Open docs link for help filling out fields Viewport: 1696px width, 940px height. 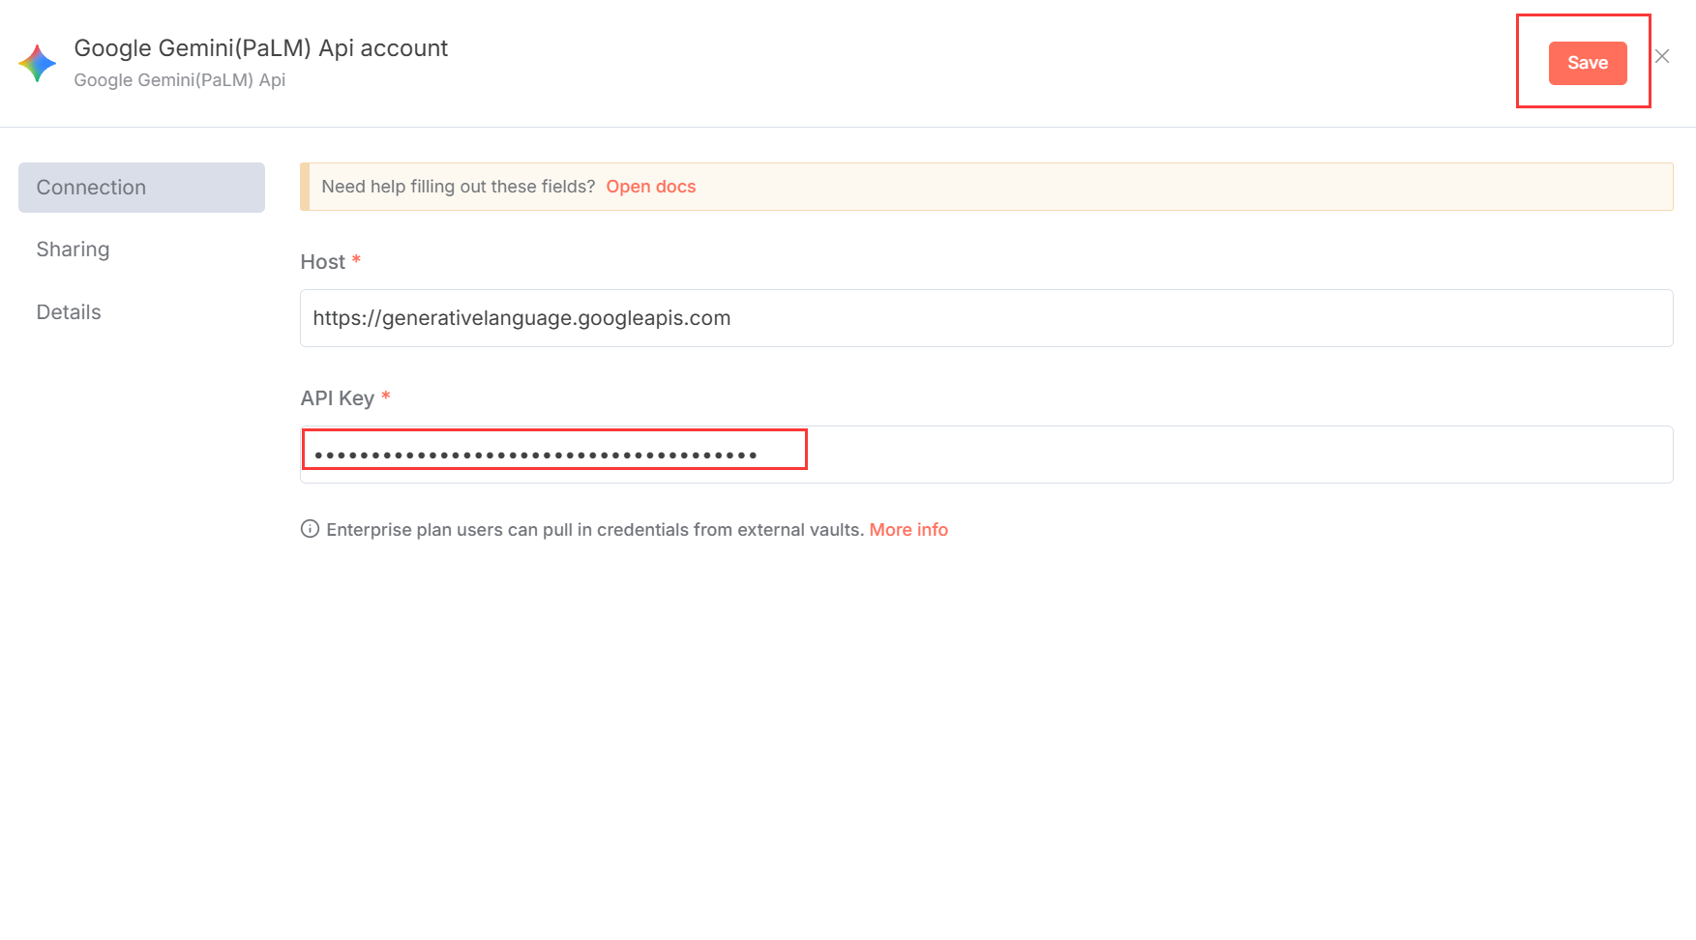click(x=651, y=187)
